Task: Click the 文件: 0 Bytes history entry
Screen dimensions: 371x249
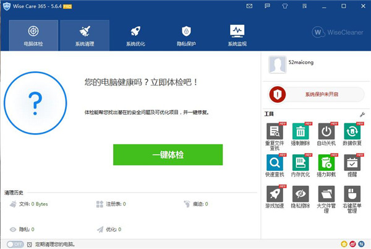Action: click(28, 204)
